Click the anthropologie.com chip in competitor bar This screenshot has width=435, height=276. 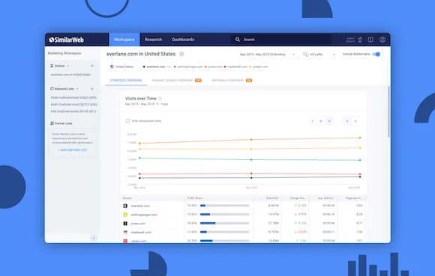click(188, 67)
